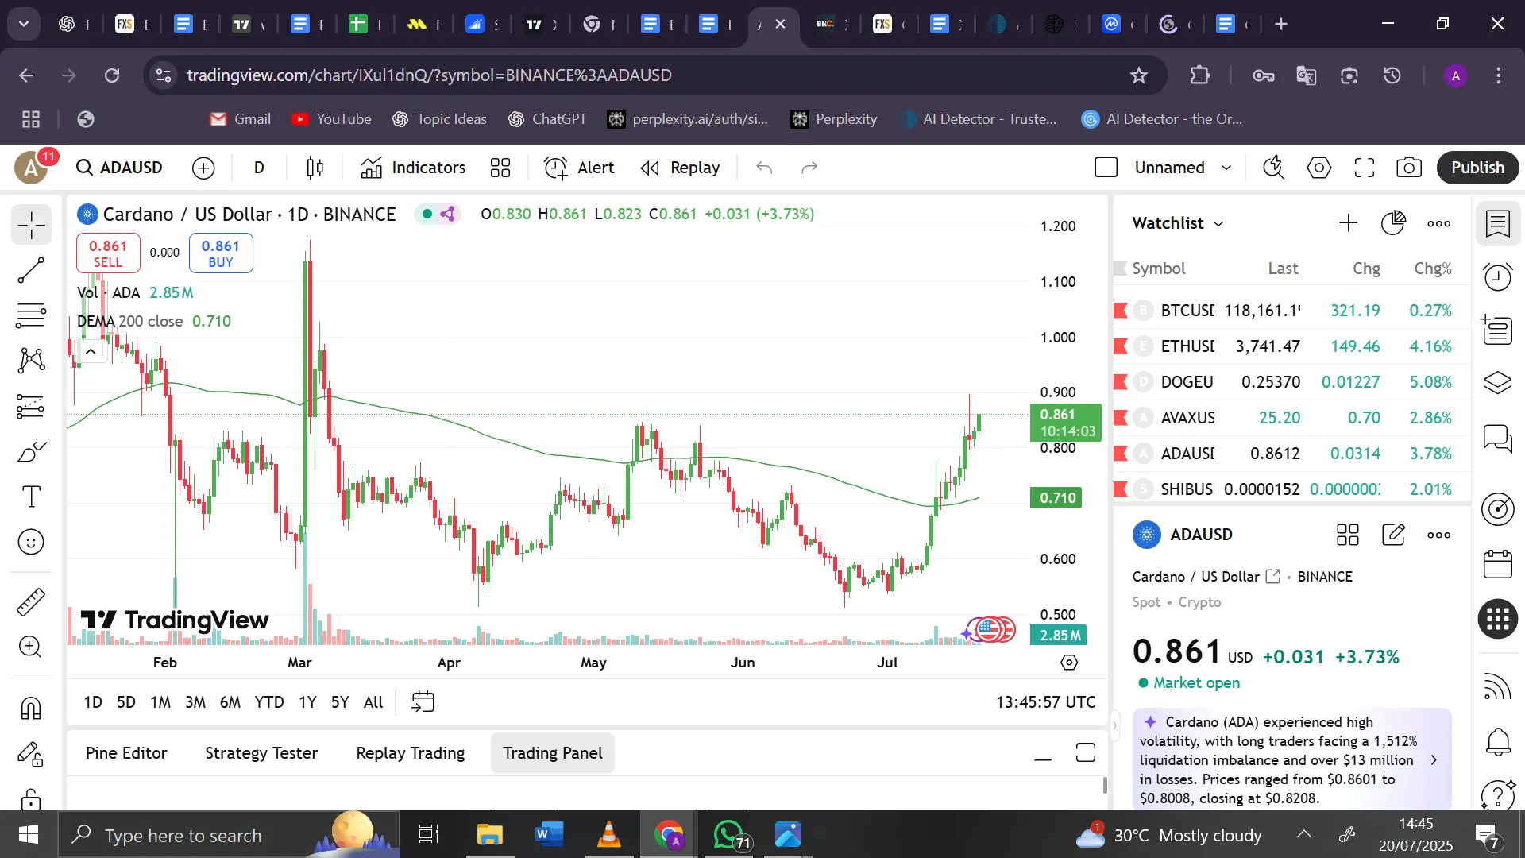This screenshot has width=1525, height=858.
Task: Switch to the Replay Trading tab
Action: (x=411, y=753)
